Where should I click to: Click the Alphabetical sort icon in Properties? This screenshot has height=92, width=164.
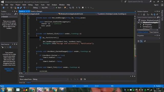[141, 41]
